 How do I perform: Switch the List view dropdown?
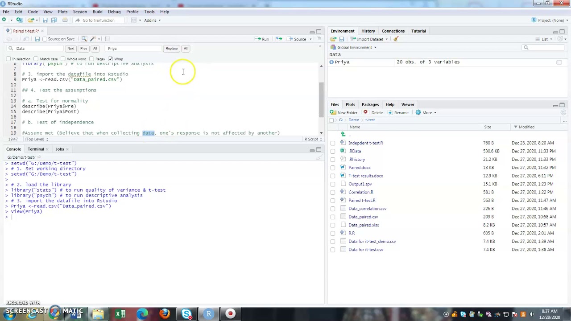(545, 39)
